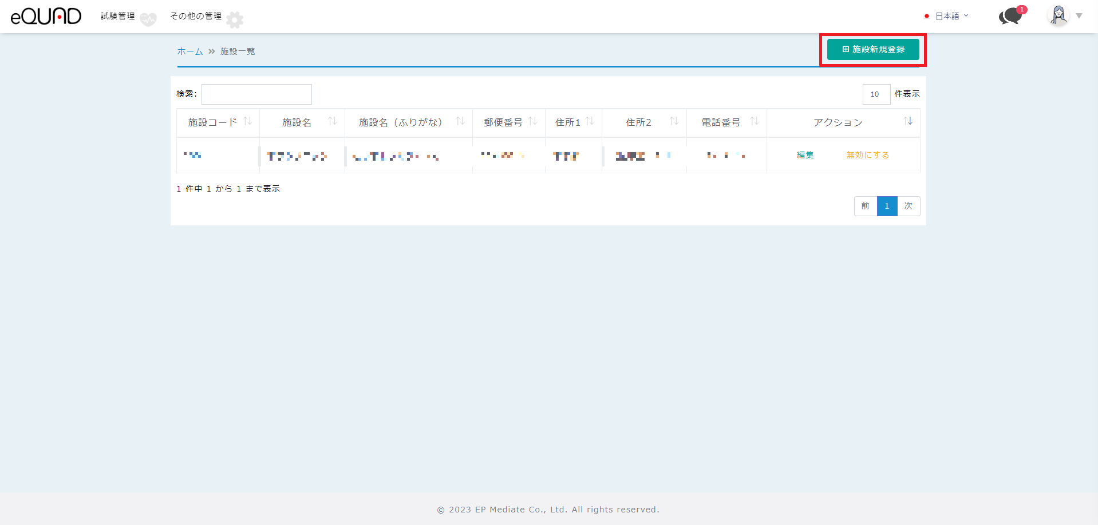Focus the 検索 input field

click(x=256, y=94)
